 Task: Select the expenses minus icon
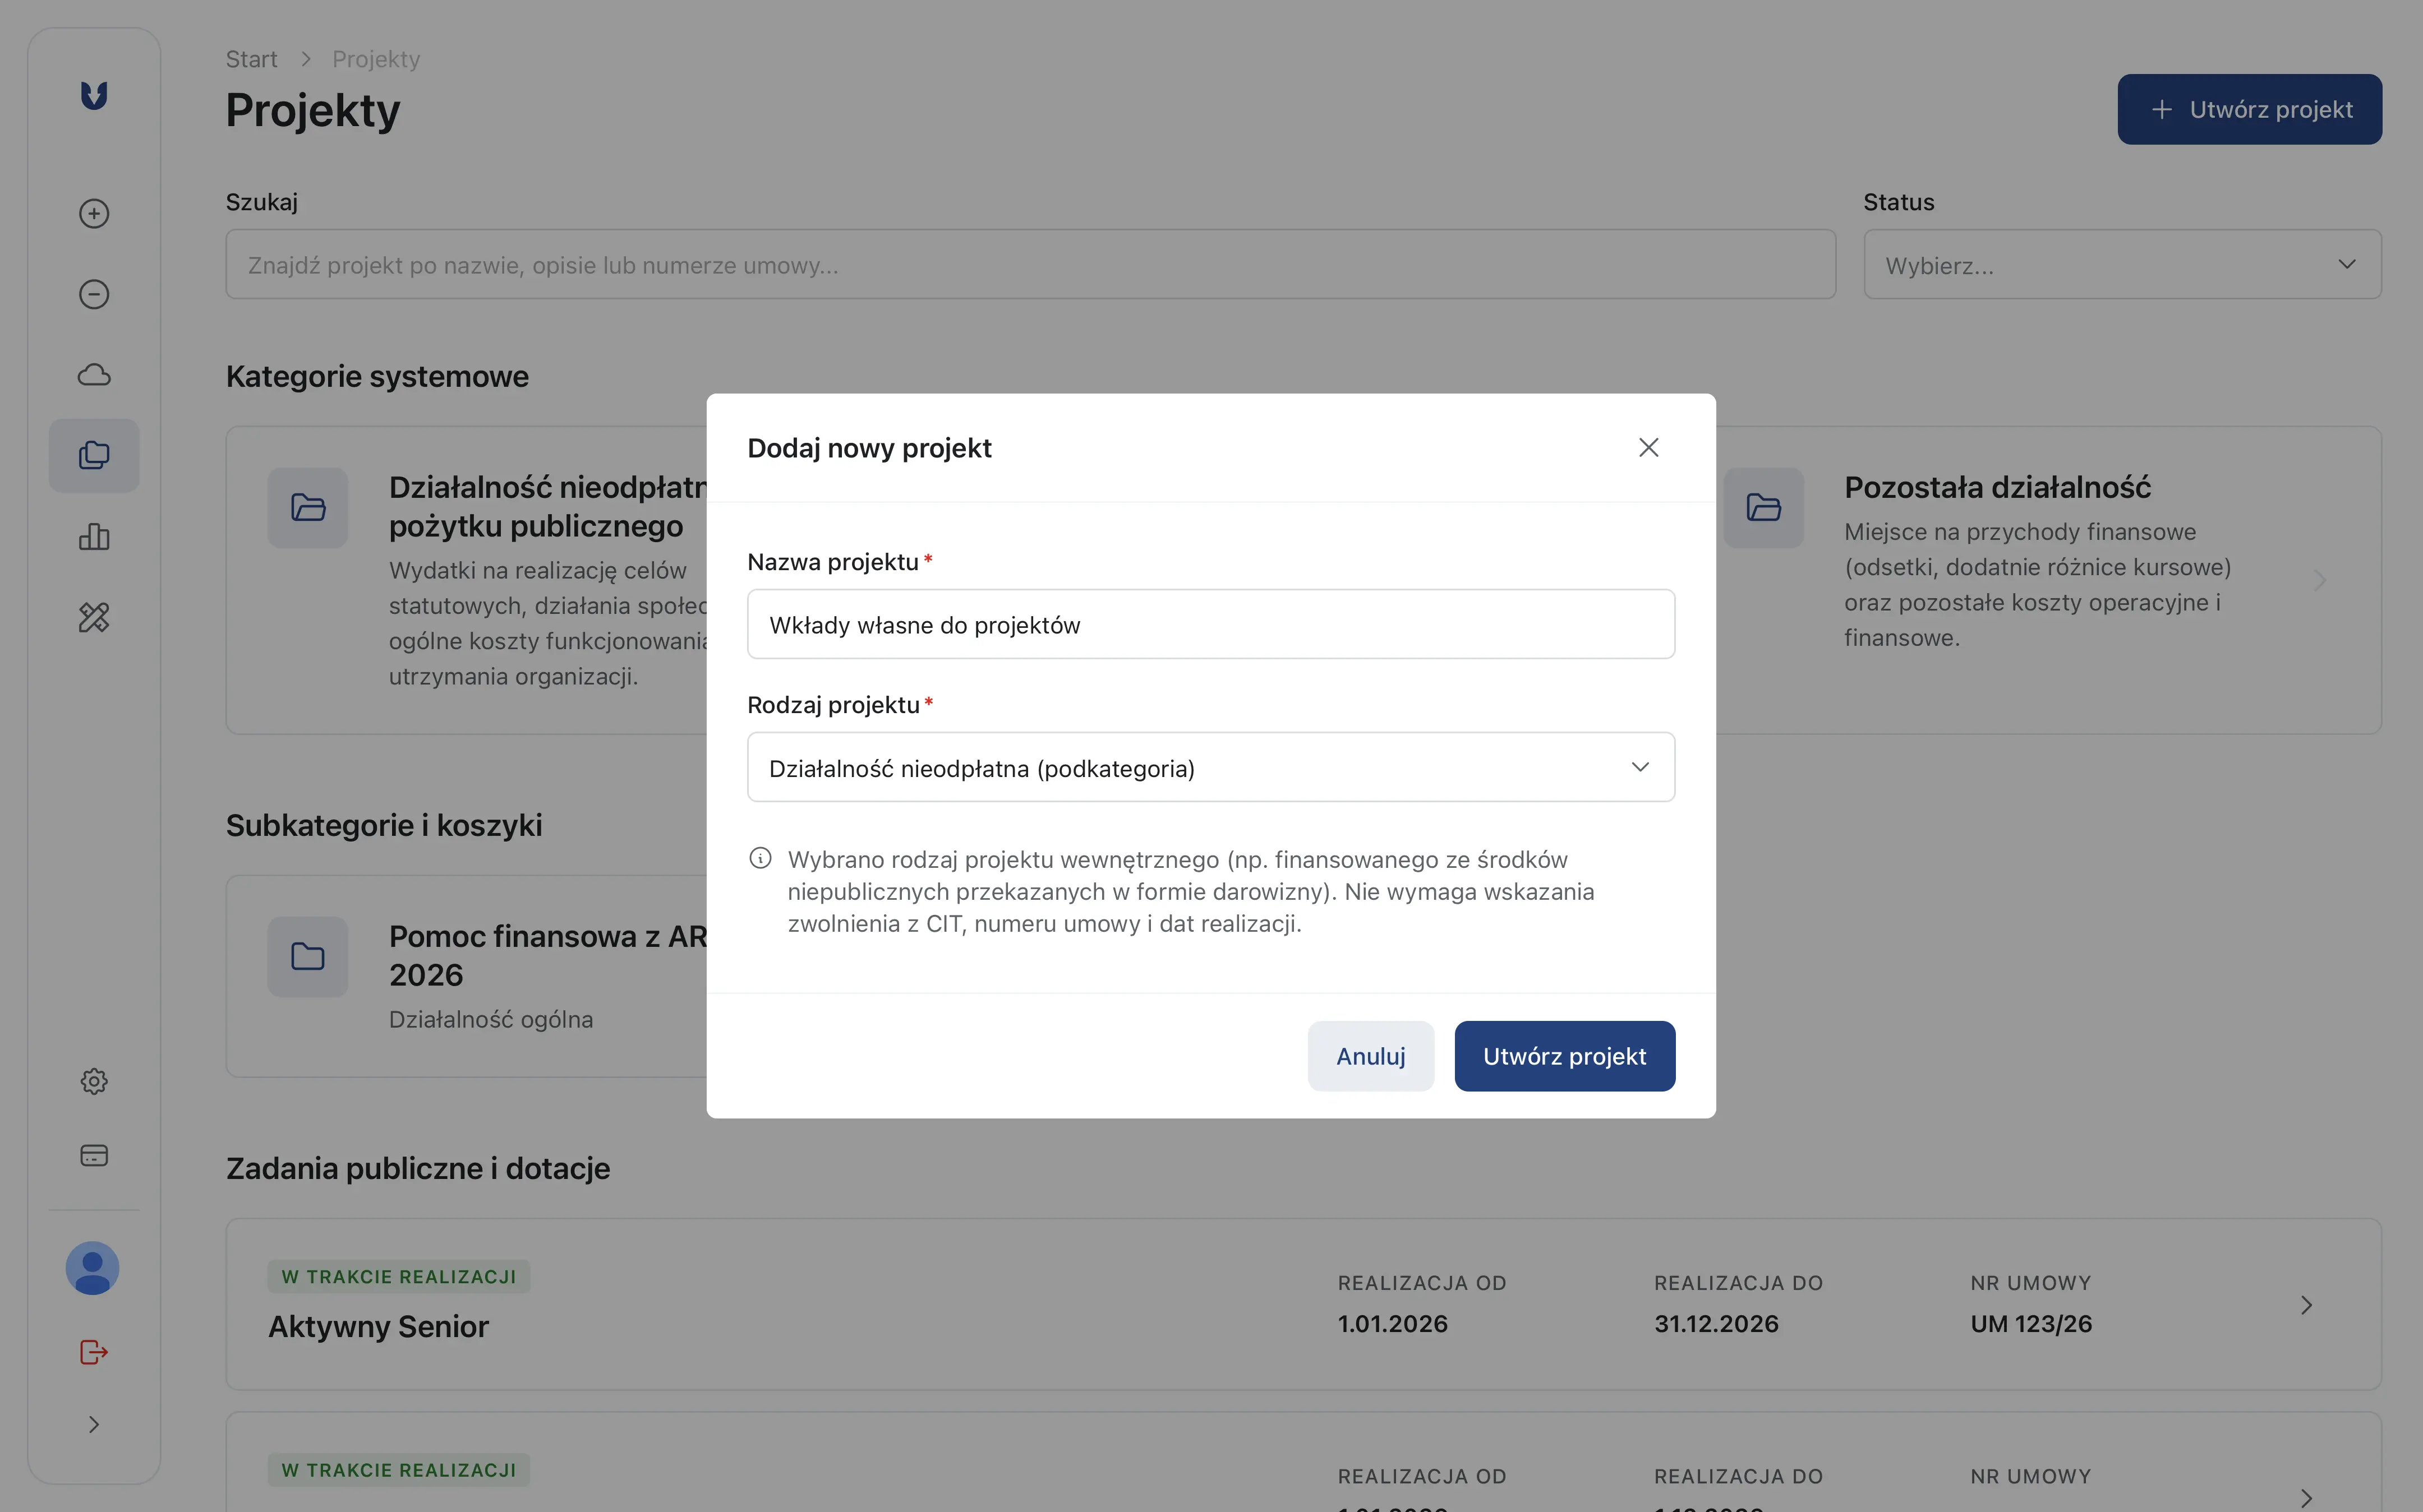click(93, 293)
